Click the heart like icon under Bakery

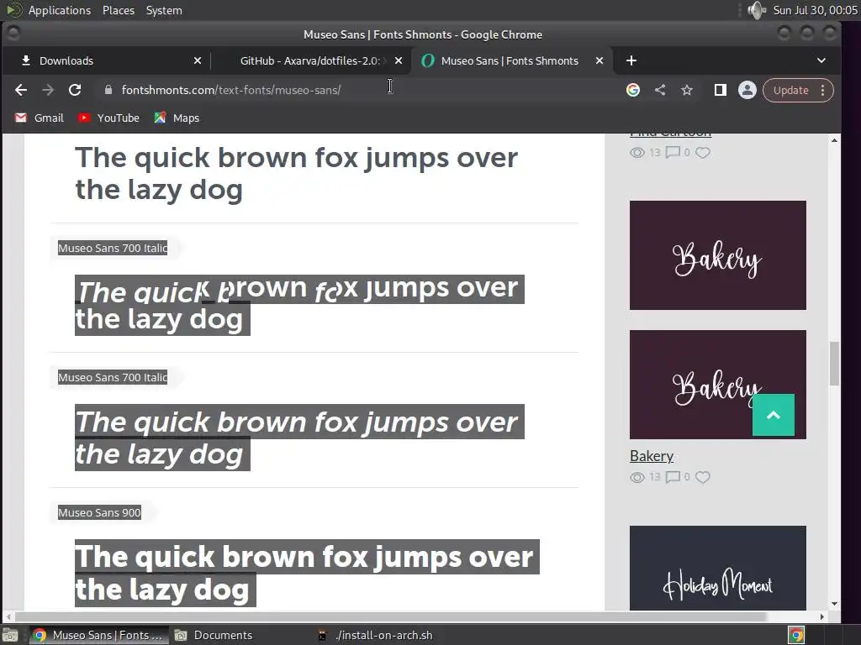tap(702, 477)
